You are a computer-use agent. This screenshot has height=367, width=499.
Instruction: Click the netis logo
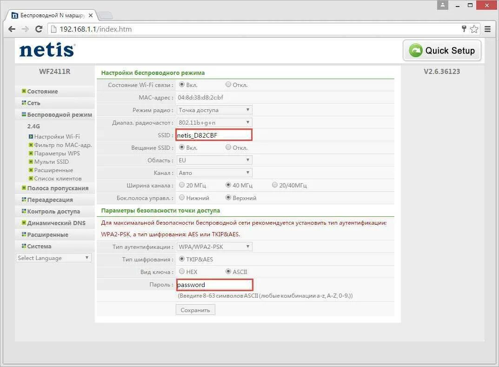pyautogui.click(x=47, y=50)
